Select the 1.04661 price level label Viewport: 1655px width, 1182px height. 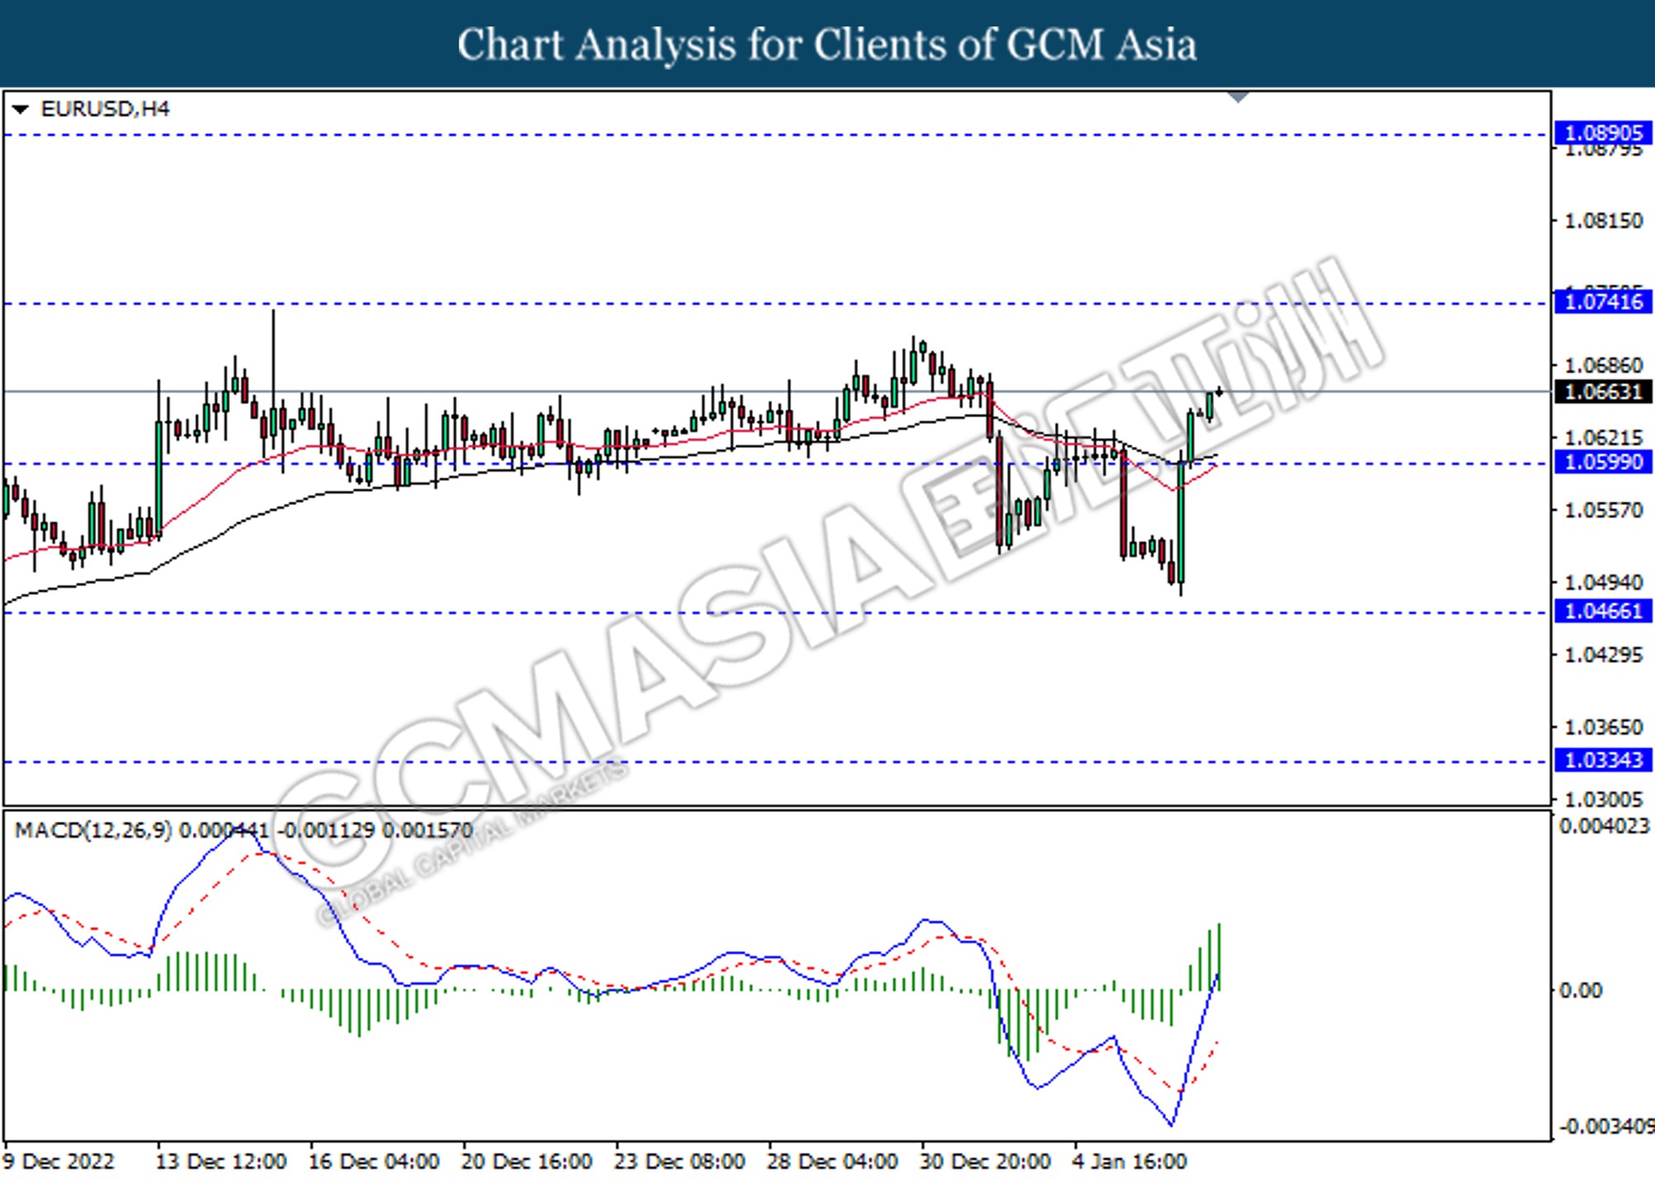(1604, 612)
